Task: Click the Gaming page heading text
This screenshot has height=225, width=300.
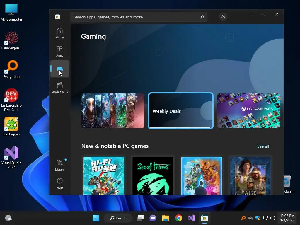Action: tap(93, 36)
